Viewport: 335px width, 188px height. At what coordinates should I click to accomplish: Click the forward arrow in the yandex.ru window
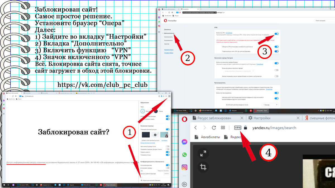pos(205,128)
